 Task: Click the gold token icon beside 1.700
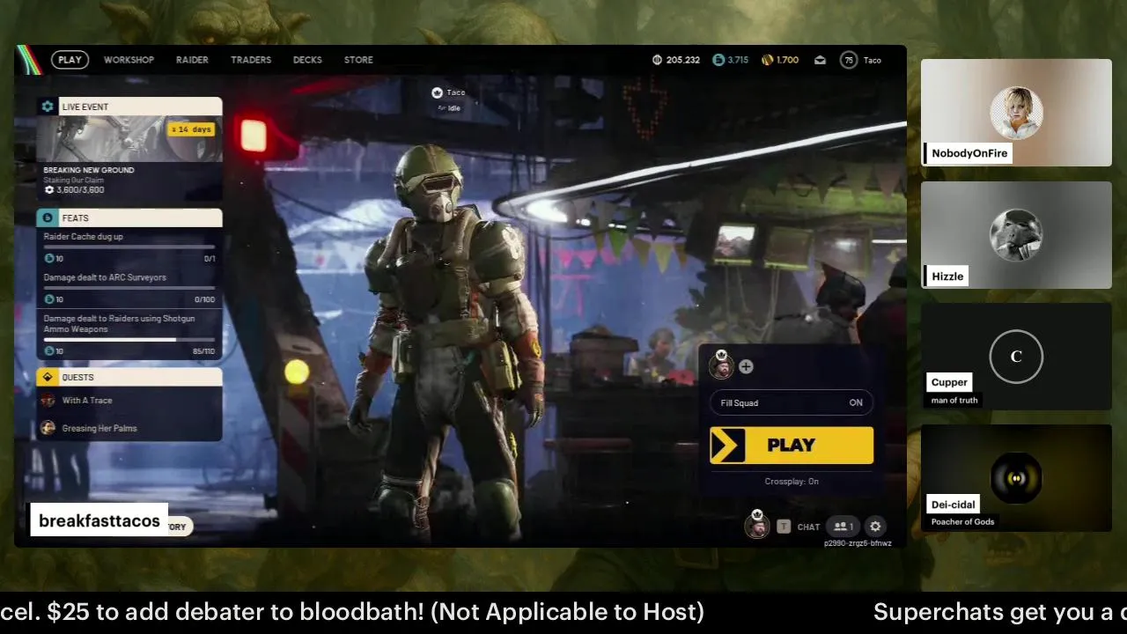(x=767, y=60)
